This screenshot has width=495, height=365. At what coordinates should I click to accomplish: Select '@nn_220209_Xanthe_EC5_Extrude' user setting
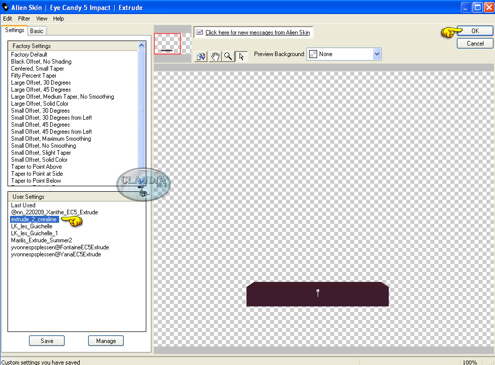(54, 212)
